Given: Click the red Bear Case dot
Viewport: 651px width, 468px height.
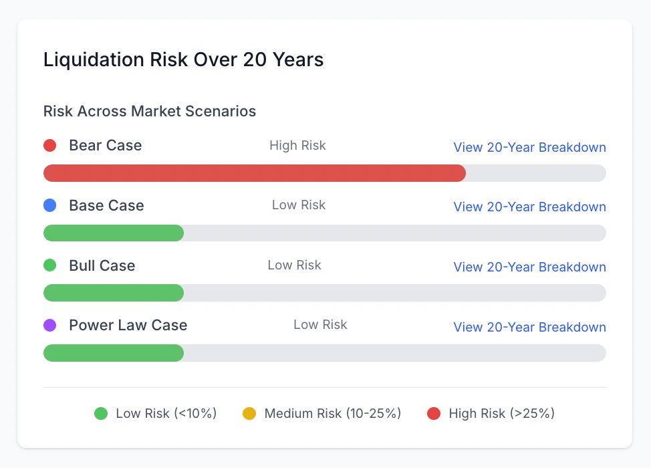Looking at the screenshot, I should coord(49,145).
